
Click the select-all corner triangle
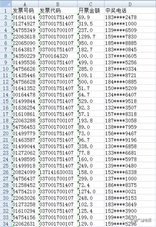tap(6, 4)
